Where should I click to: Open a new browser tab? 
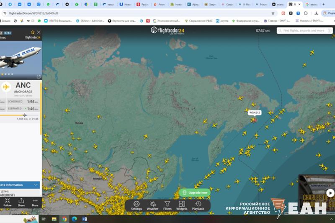click(324, 4)
